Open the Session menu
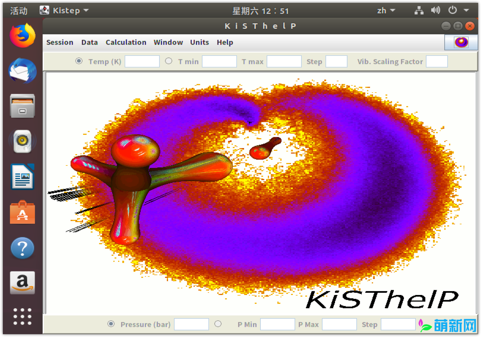 [x=60, y=42]
